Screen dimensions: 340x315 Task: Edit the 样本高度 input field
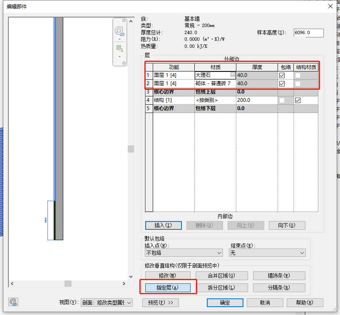(308, 33)
